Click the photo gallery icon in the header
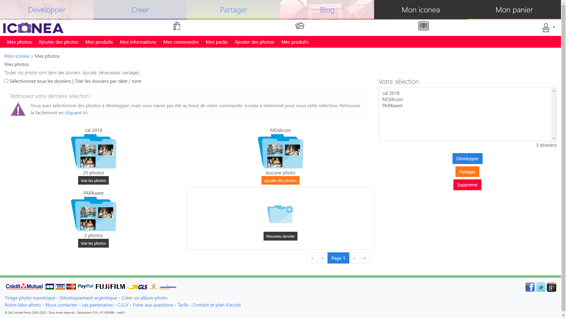The width and height of the screenshot is (566, 318). point(300,26)
